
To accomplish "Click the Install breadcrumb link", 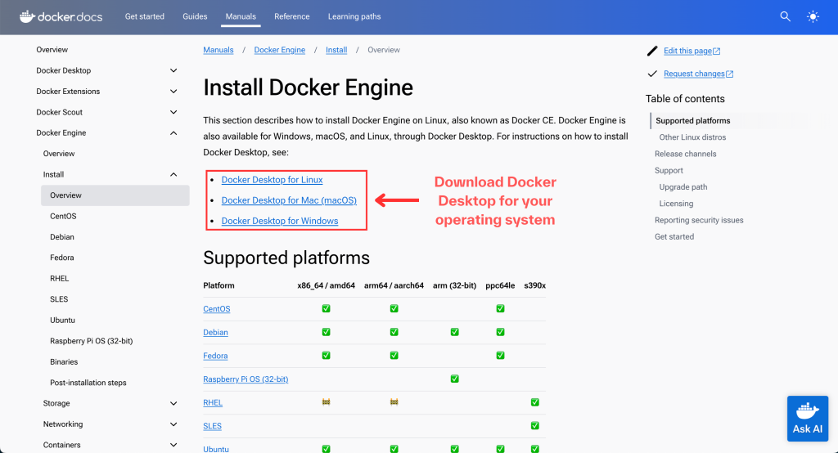I will point(336,50).
